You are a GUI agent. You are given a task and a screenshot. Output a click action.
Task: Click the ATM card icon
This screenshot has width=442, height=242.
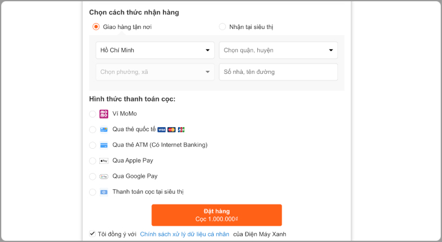coord(104,145)
